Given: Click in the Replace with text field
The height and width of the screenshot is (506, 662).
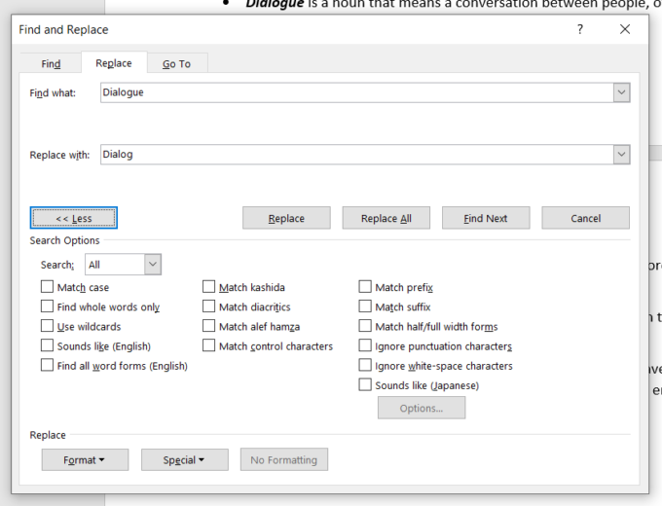Looking at the screenshot, I should pyautogui.click(x=355, y=155).
